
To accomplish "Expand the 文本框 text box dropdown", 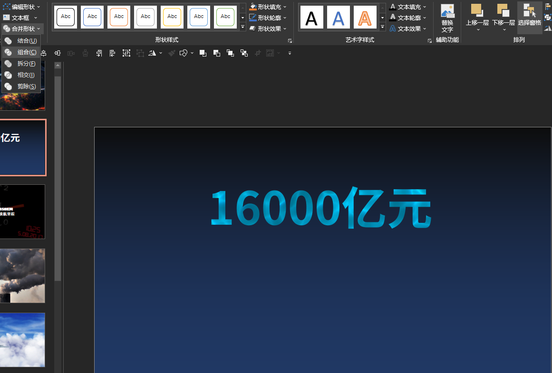I will click(20, 18).
